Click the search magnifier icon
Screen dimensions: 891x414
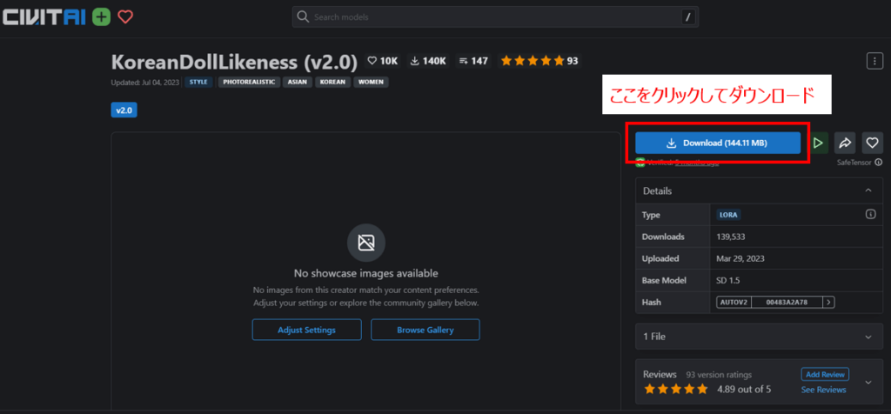pos(304,17)
